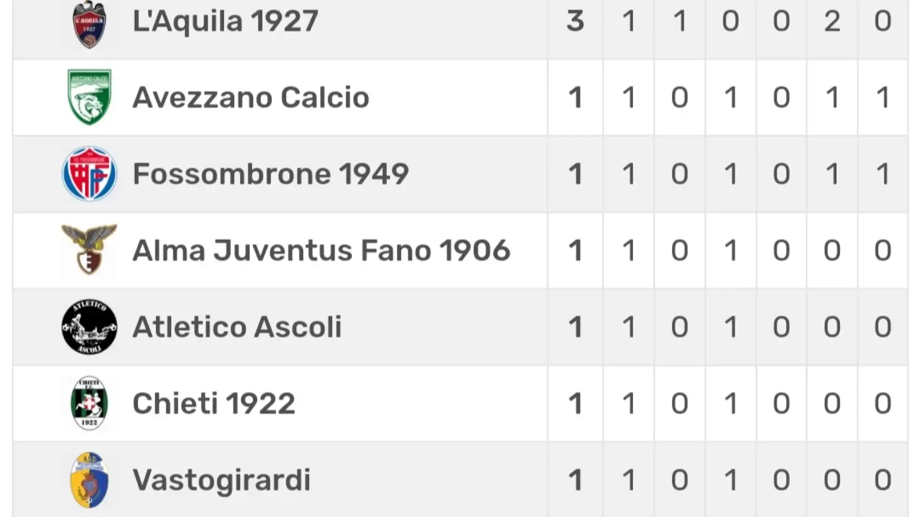Select Avezzano Calcio points cell

pos(575,97)
